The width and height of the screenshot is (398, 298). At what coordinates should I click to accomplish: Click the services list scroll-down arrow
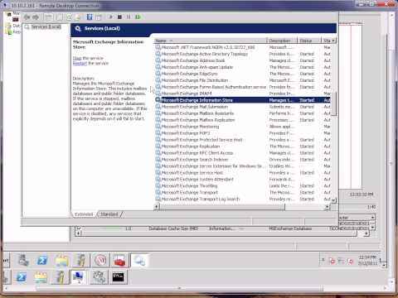click(333, 200)
